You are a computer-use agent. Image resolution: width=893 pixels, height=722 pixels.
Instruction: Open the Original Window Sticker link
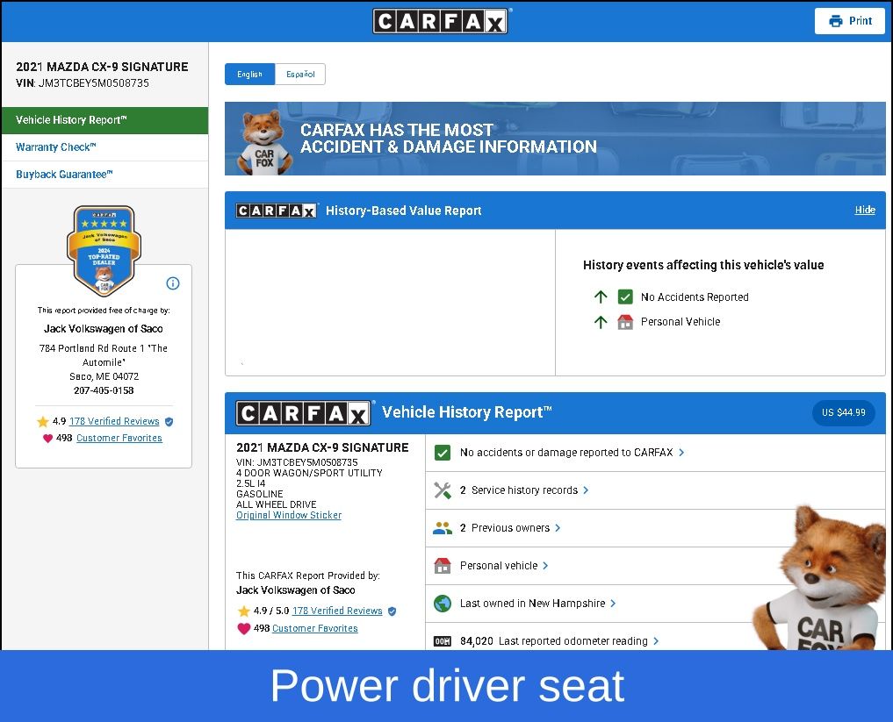coord(289,516)
